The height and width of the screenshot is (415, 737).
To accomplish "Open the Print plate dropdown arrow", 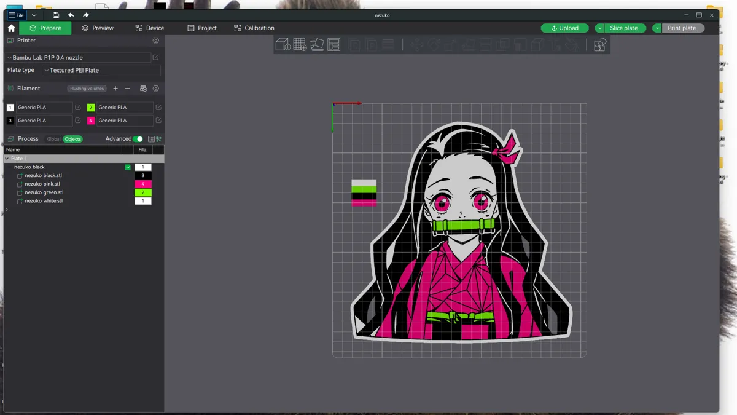I will point(657,28).
